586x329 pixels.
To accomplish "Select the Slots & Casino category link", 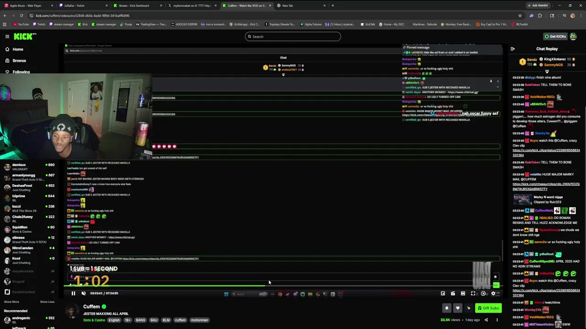I will (x=94, y=320).
